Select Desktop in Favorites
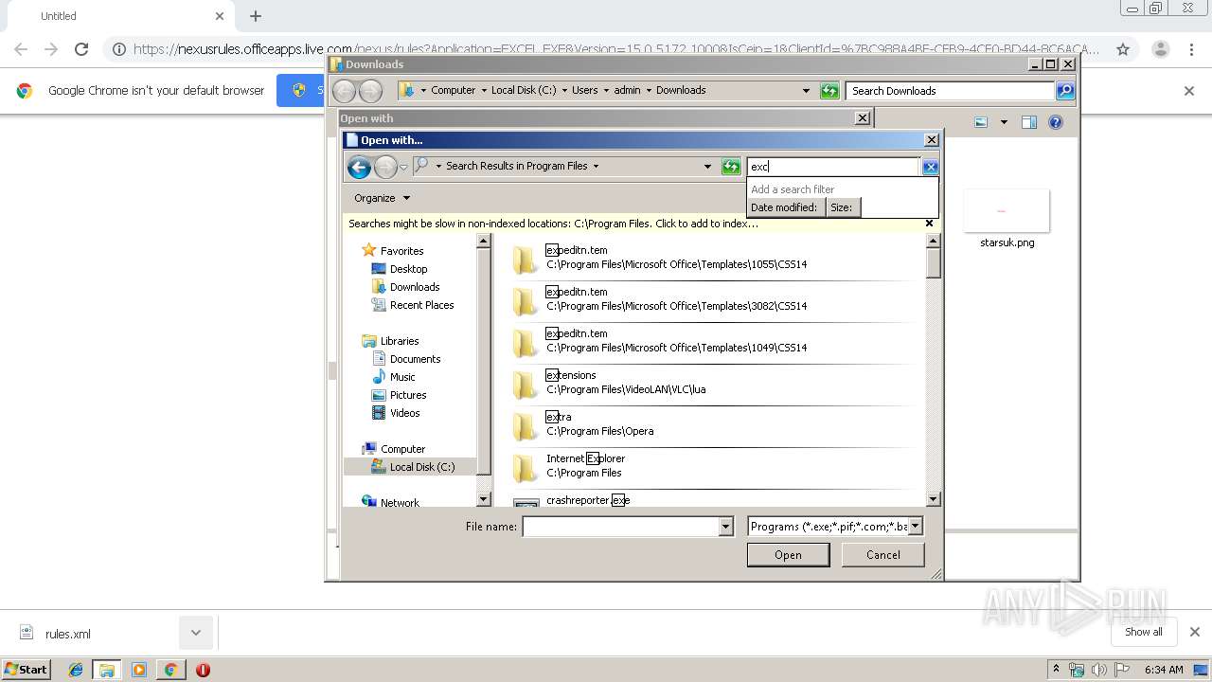This screenshot has height=682, width=1212. click(408, 269)
